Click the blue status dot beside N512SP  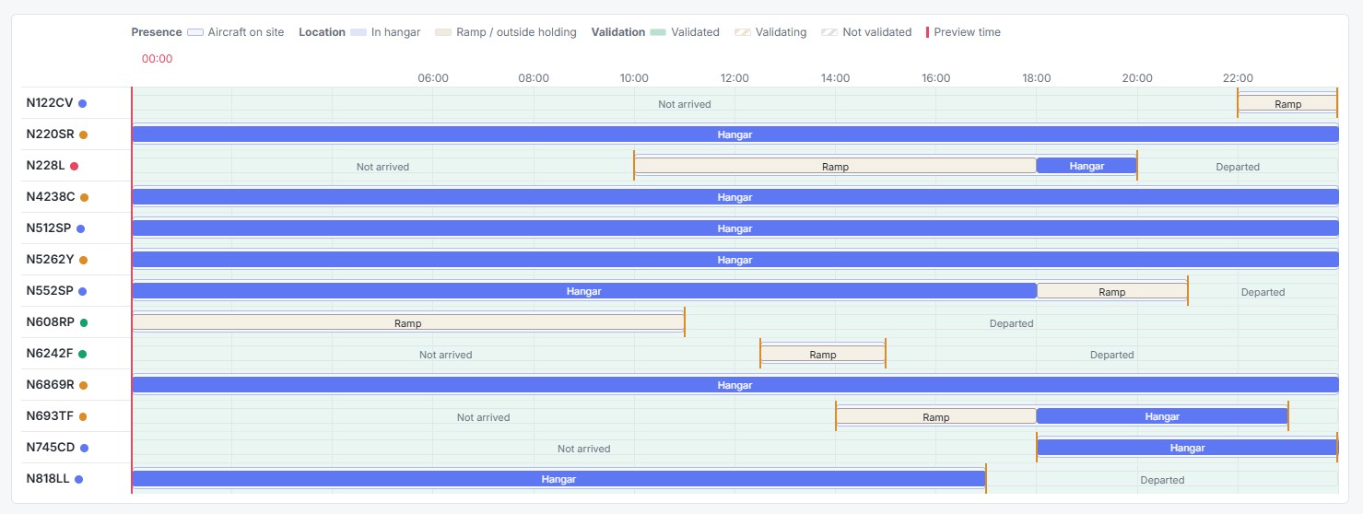[80, 228]
